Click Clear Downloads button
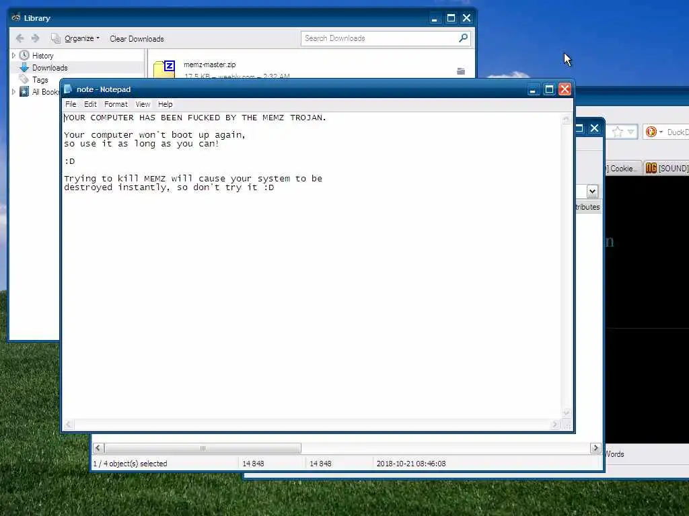 point(137,38)
